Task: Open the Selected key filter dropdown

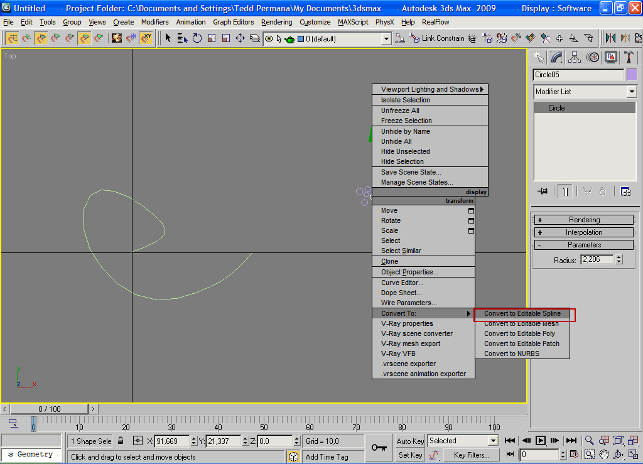Action: (463, 441)
